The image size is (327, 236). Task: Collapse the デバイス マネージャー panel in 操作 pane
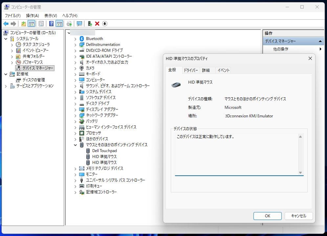pyautogui.click(x=320, y=41)
